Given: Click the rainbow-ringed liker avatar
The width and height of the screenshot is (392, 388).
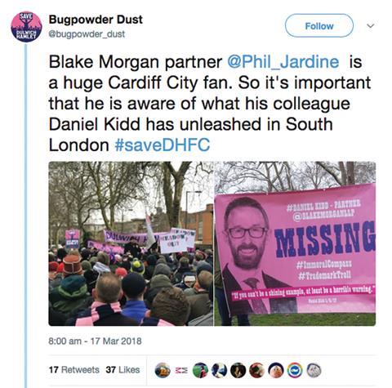Looking at the screenshot, I should 295,370.
